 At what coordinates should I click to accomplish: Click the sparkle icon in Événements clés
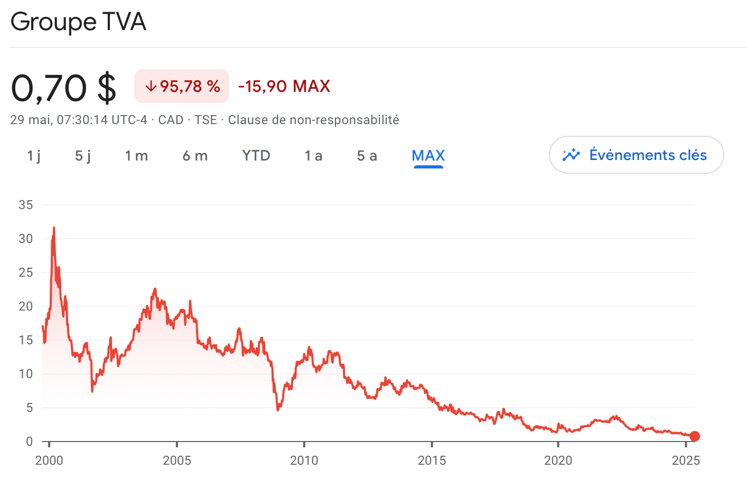(x=571, y=155)
